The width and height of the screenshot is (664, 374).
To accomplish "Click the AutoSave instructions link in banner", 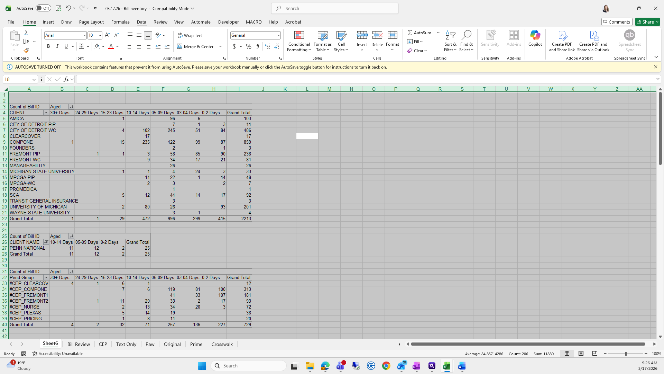I will [225, 67].
